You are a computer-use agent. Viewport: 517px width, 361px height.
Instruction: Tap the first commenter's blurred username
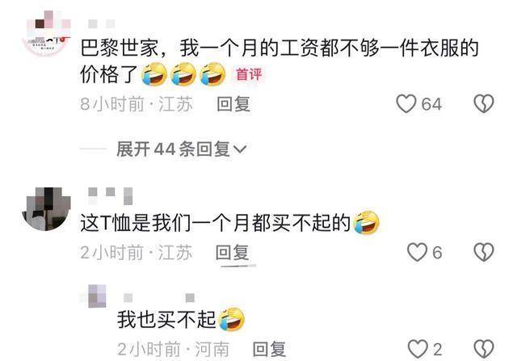coord(102,23)
